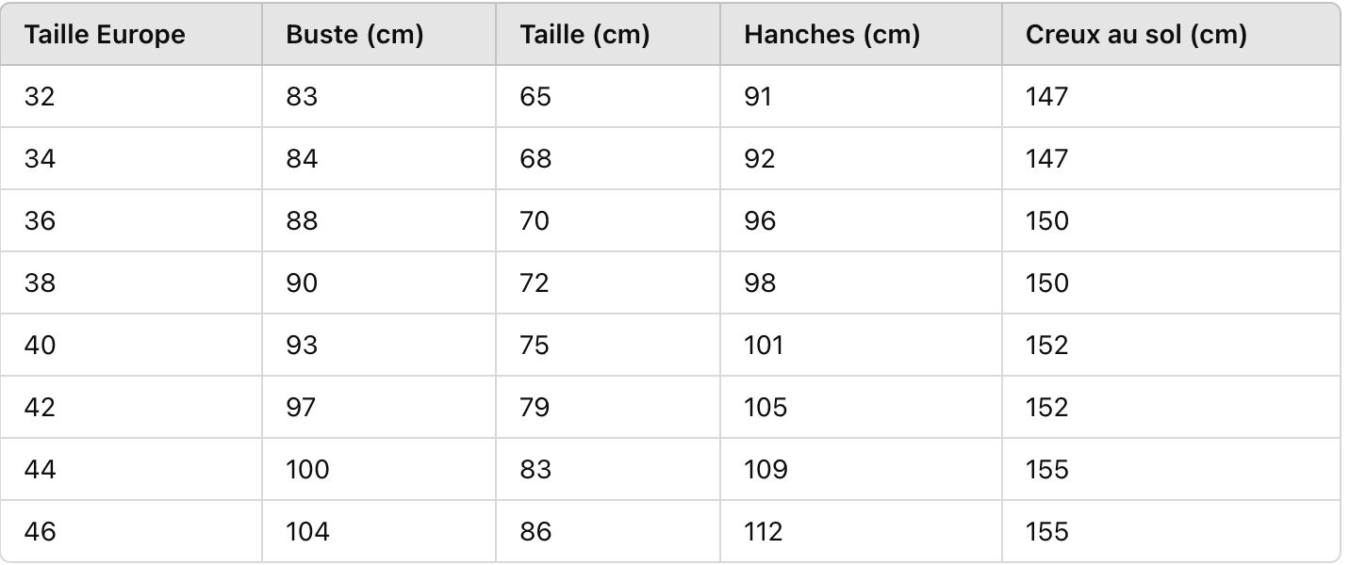Screen dimensions: 1350x565
Task: Select the Creux au sol (cm) header
Action: click(1136, 35)
